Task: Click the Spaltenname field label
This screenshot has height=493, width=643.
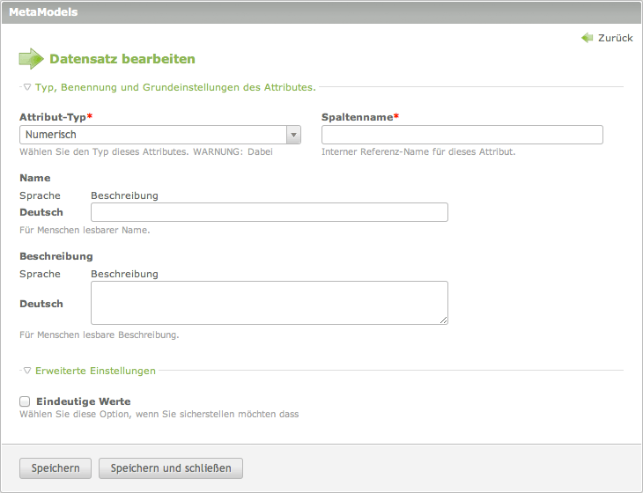Action: [x=357, y=116]
